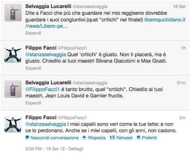This screenshot has width=190, height=156.
Task: Open Filippo Facci's avatar in the 2m tweet
Action: (13, 124)
